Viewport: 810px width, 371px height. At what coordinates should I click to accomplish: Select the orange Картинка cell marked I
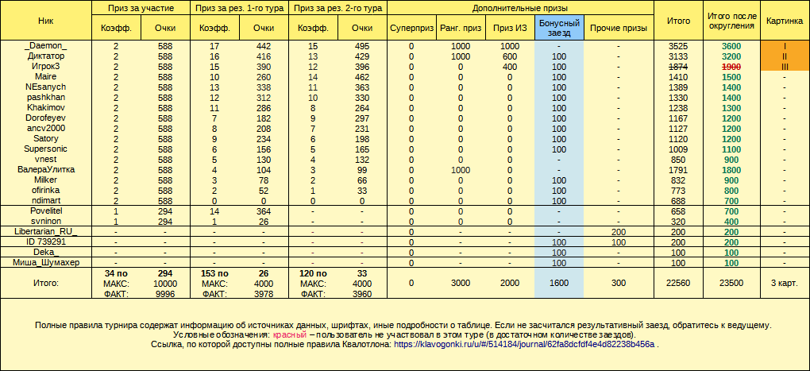pos(785,46)
